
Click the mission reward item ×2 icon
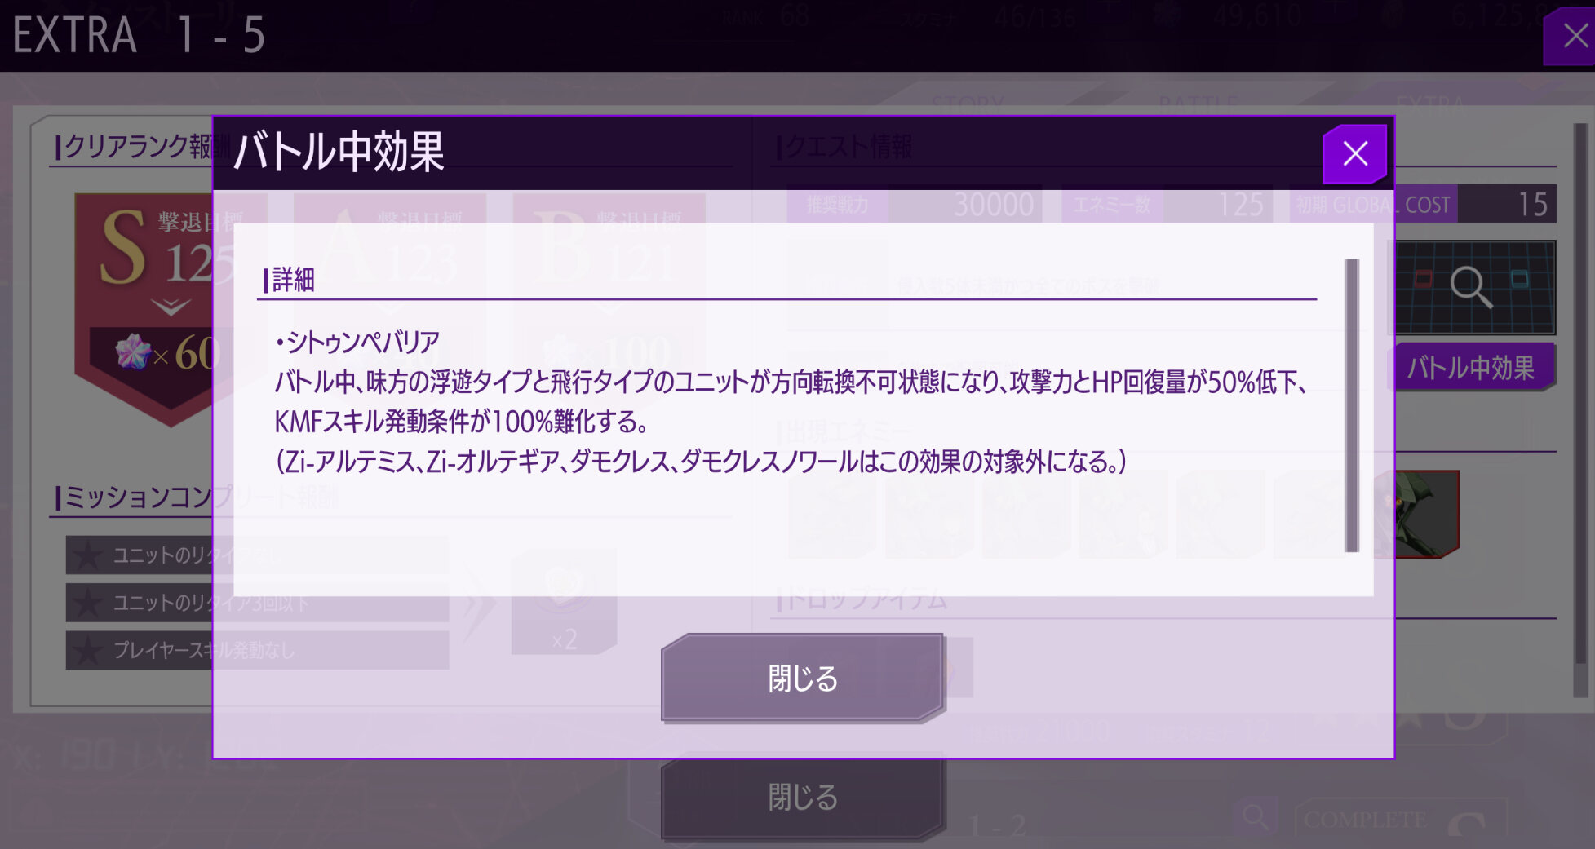point(564,603)
